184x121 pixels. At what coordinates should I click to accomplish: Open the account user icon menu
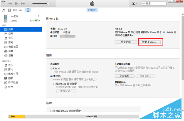coord(135,3)
